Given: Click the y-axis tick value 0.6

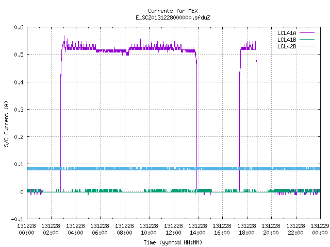Looking at the screenshot, I should [x=19, y=27].
